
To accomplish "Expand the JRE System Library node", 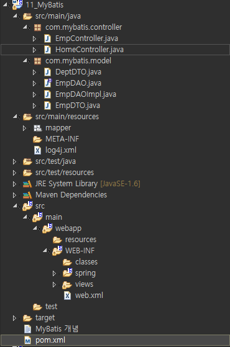I will 14,184.
